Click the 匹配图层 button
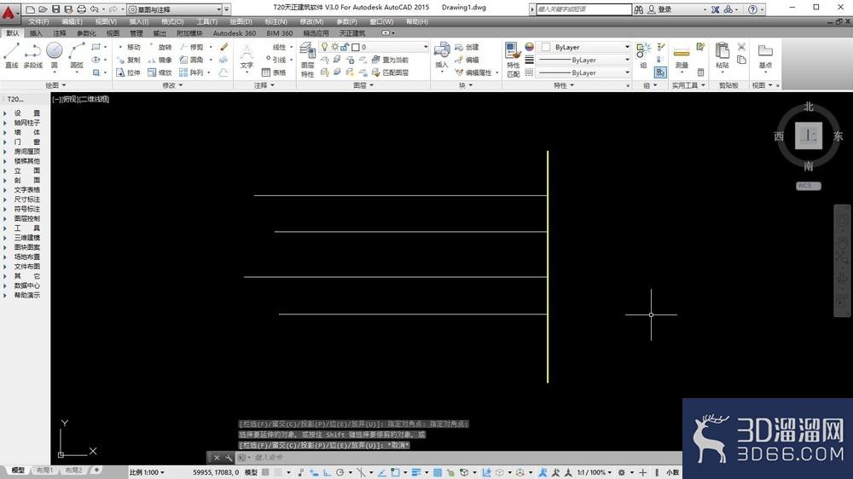The width and height of the screenshot is (853, 479). click(390, 72)
